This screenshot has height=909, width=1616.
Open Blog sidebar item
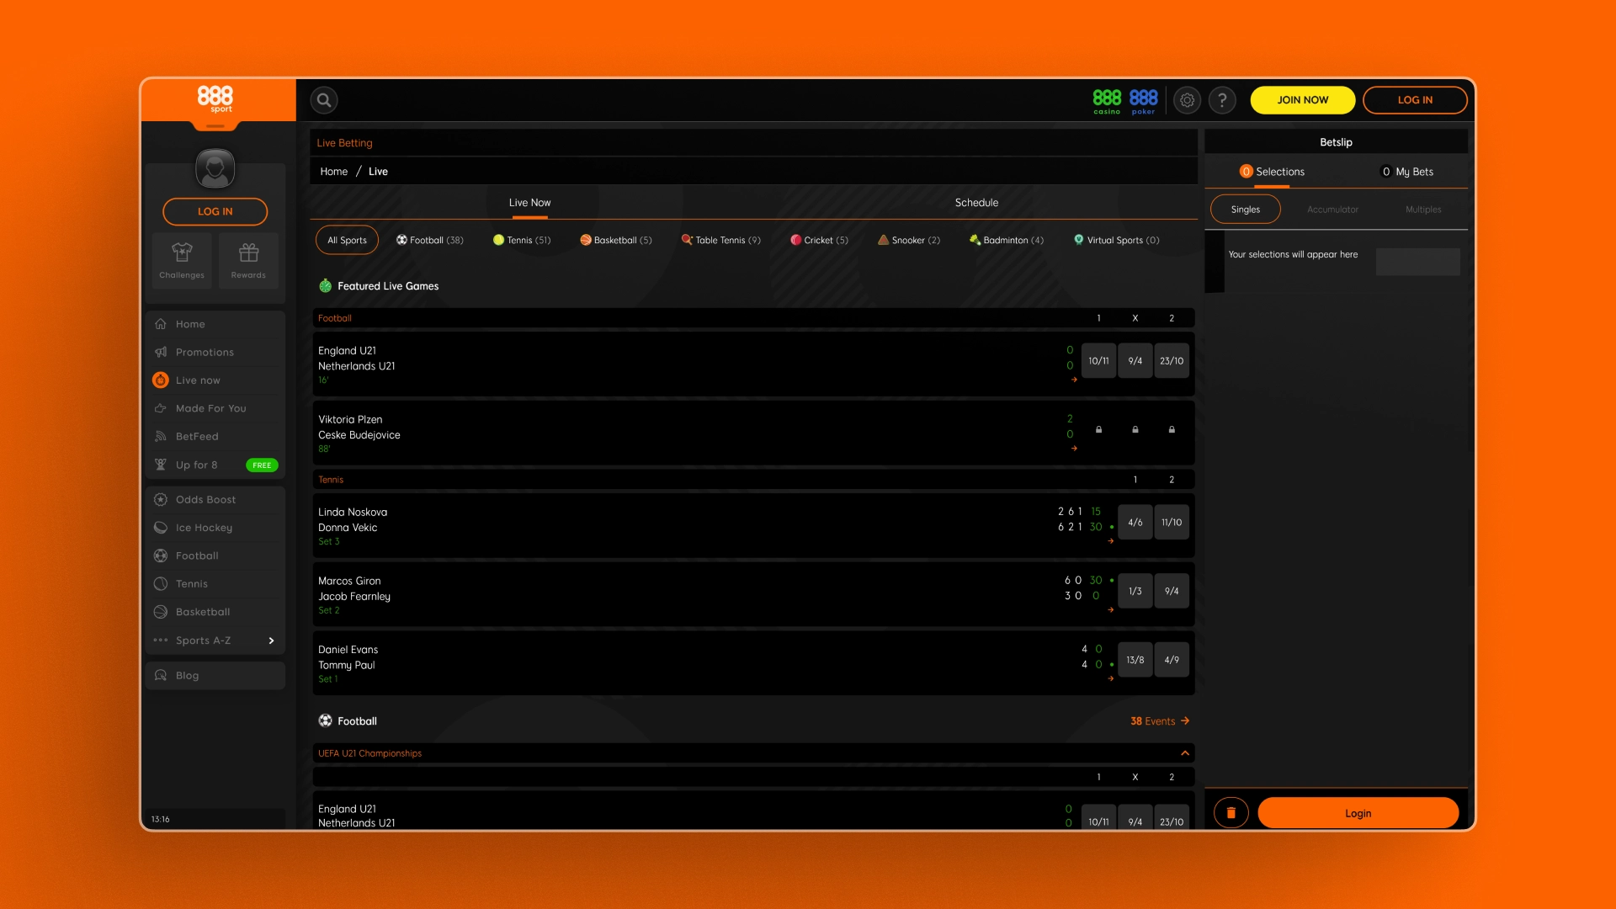(215, 675)
